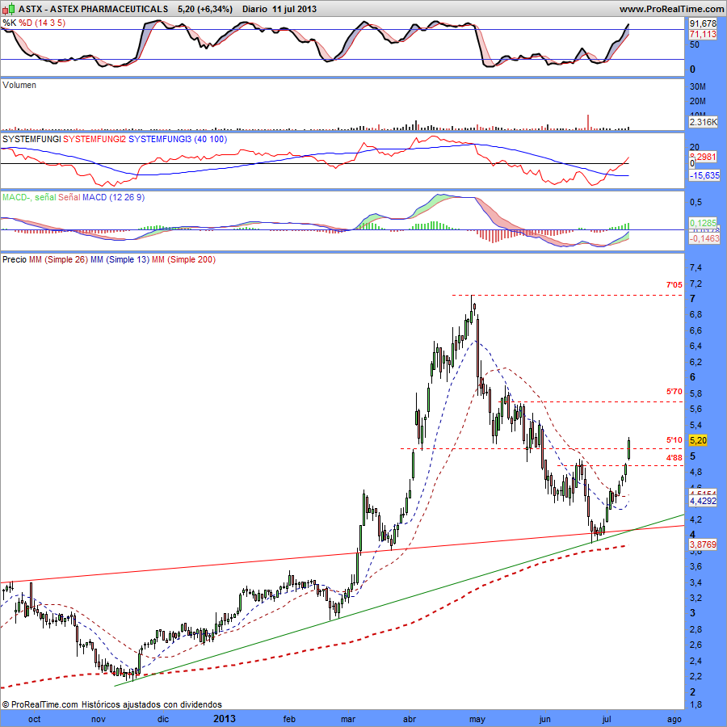727x727 pixels.
Task: Click the abr label on time axis
Action: pos(410,720)
